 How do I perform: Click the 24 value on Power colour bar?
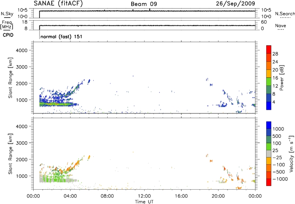(275, 62)
